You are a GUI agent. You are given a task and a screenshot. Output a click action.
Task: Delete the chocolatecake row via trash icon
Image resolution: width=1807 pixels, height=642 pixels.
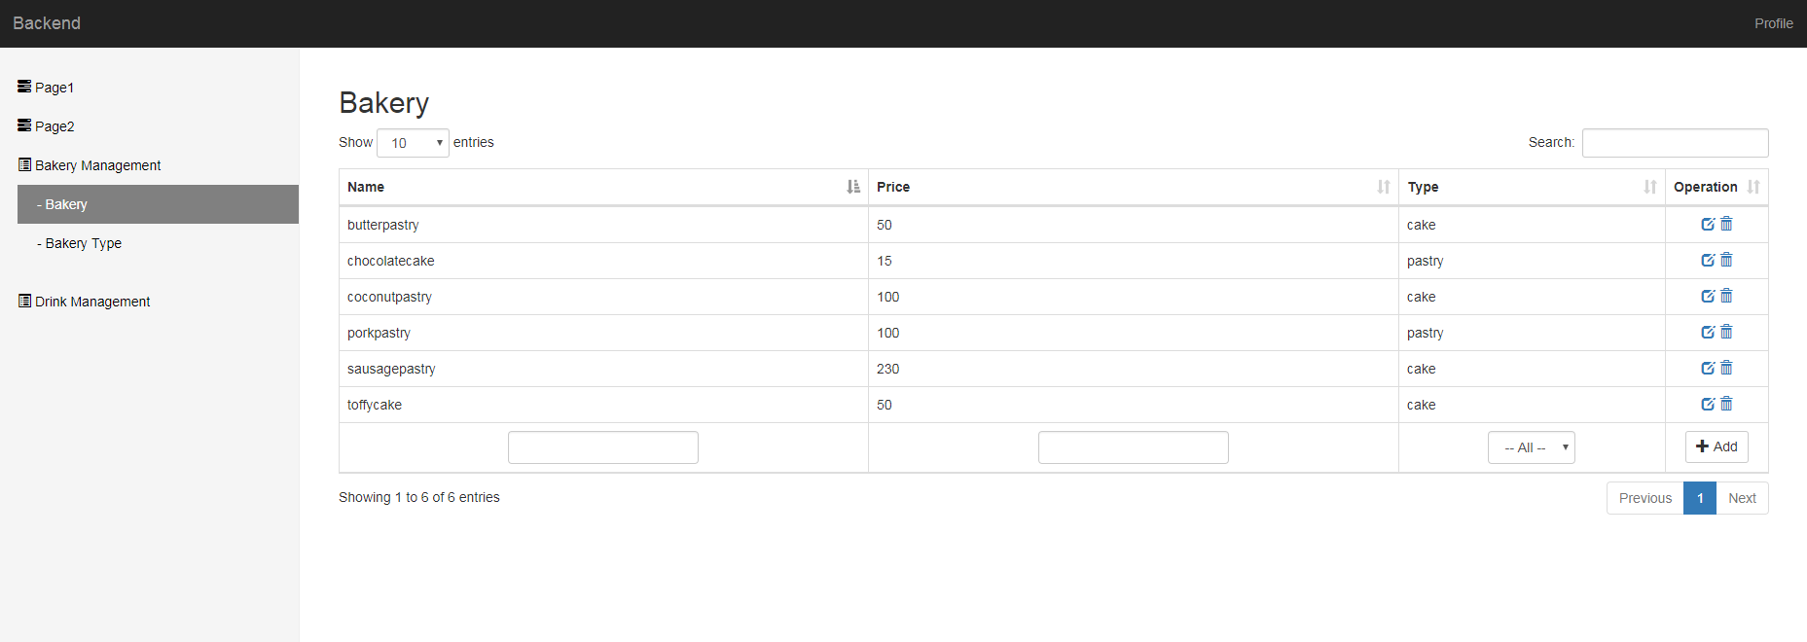(1726, 260)
